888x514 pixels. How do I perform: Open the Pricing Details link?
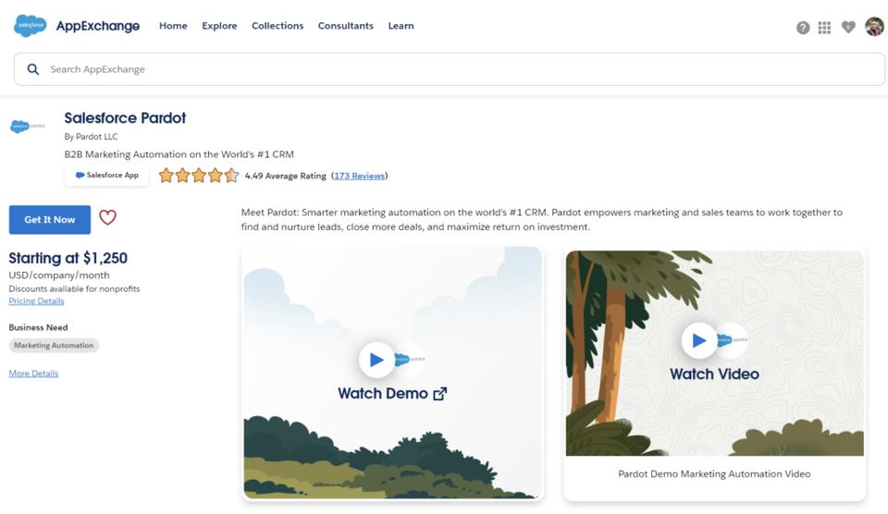click(x=36, y=301)
